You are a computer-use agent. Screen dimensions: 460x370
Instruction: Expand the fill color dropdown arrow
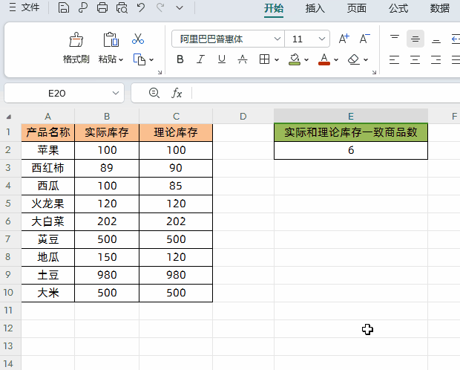[306, 60]
